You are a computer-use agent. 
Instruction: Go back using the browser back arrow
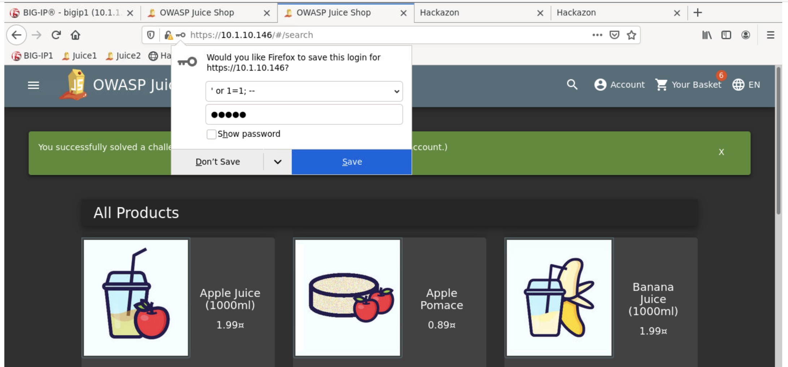click(17, 35)
